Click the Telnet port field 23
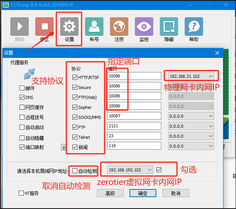This screenshot has height=209, width=236. point(134,136)
